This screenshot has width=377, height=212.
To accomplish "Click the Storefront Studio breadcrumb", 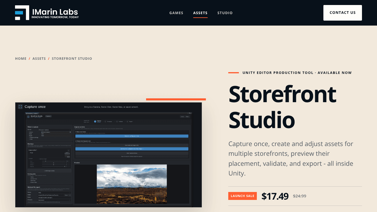I will 72,59.
